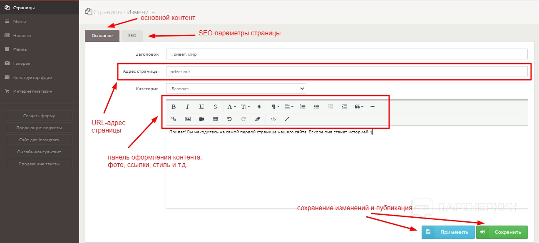Open the text color droplet picker
Viewport: 539px width, 243px height.
(x=259, y=107)
